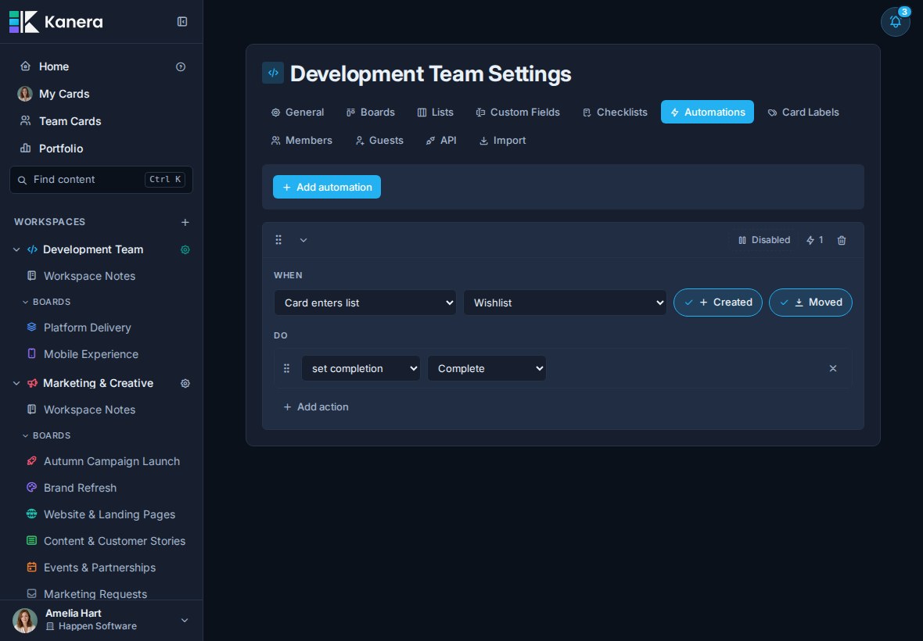
Task: Click the automation run count lightning icon
Action: (x=815, y=240)
